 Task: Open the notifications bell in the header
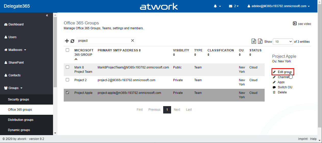click(x=217, y=6)
